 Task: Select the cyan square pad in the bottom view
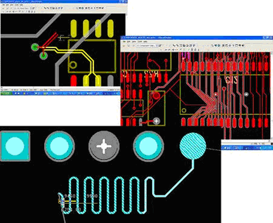coord(15,146)
